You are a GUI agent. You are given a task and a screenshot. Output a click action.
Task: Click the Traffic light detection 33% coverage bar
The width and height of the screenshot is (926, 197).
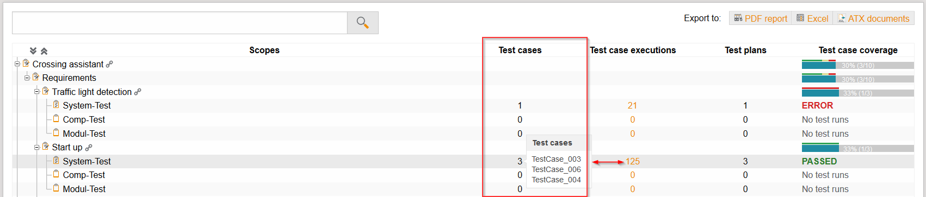(x=858, y=92)
